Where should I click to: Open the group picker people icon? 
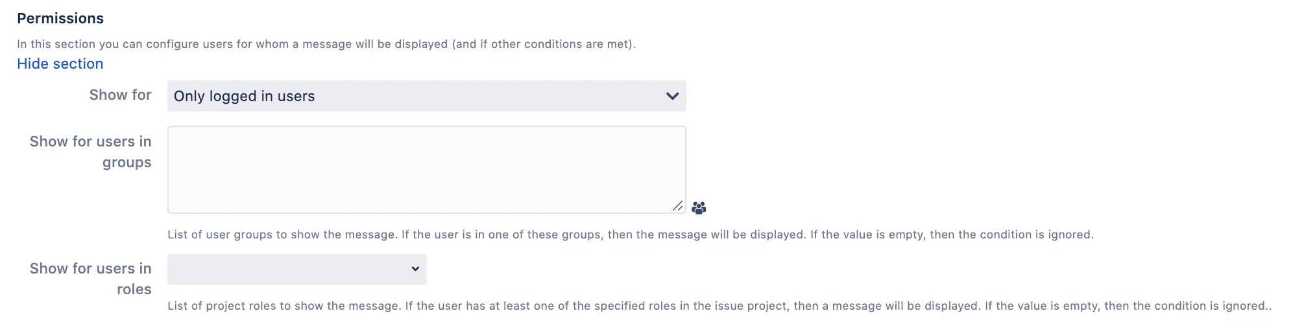[x=699, y=208]
